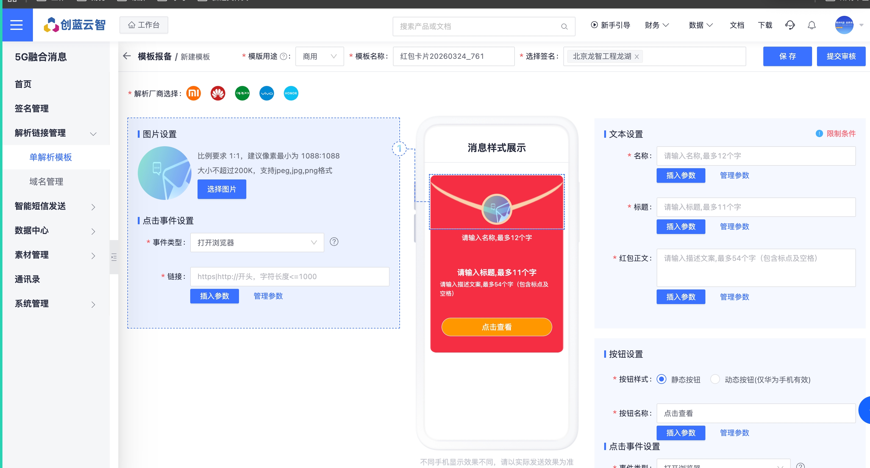Open 签名管理 in the sidebar
The width and height of the screenshot is (870, 468).
pyautogui.click(x=31, y=108)
